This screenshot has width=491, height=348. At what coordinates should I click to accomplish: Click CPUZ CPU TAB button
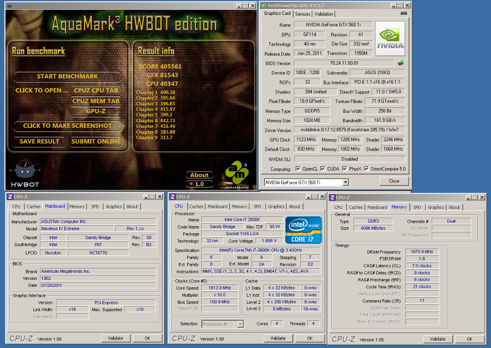coord(96,90)
